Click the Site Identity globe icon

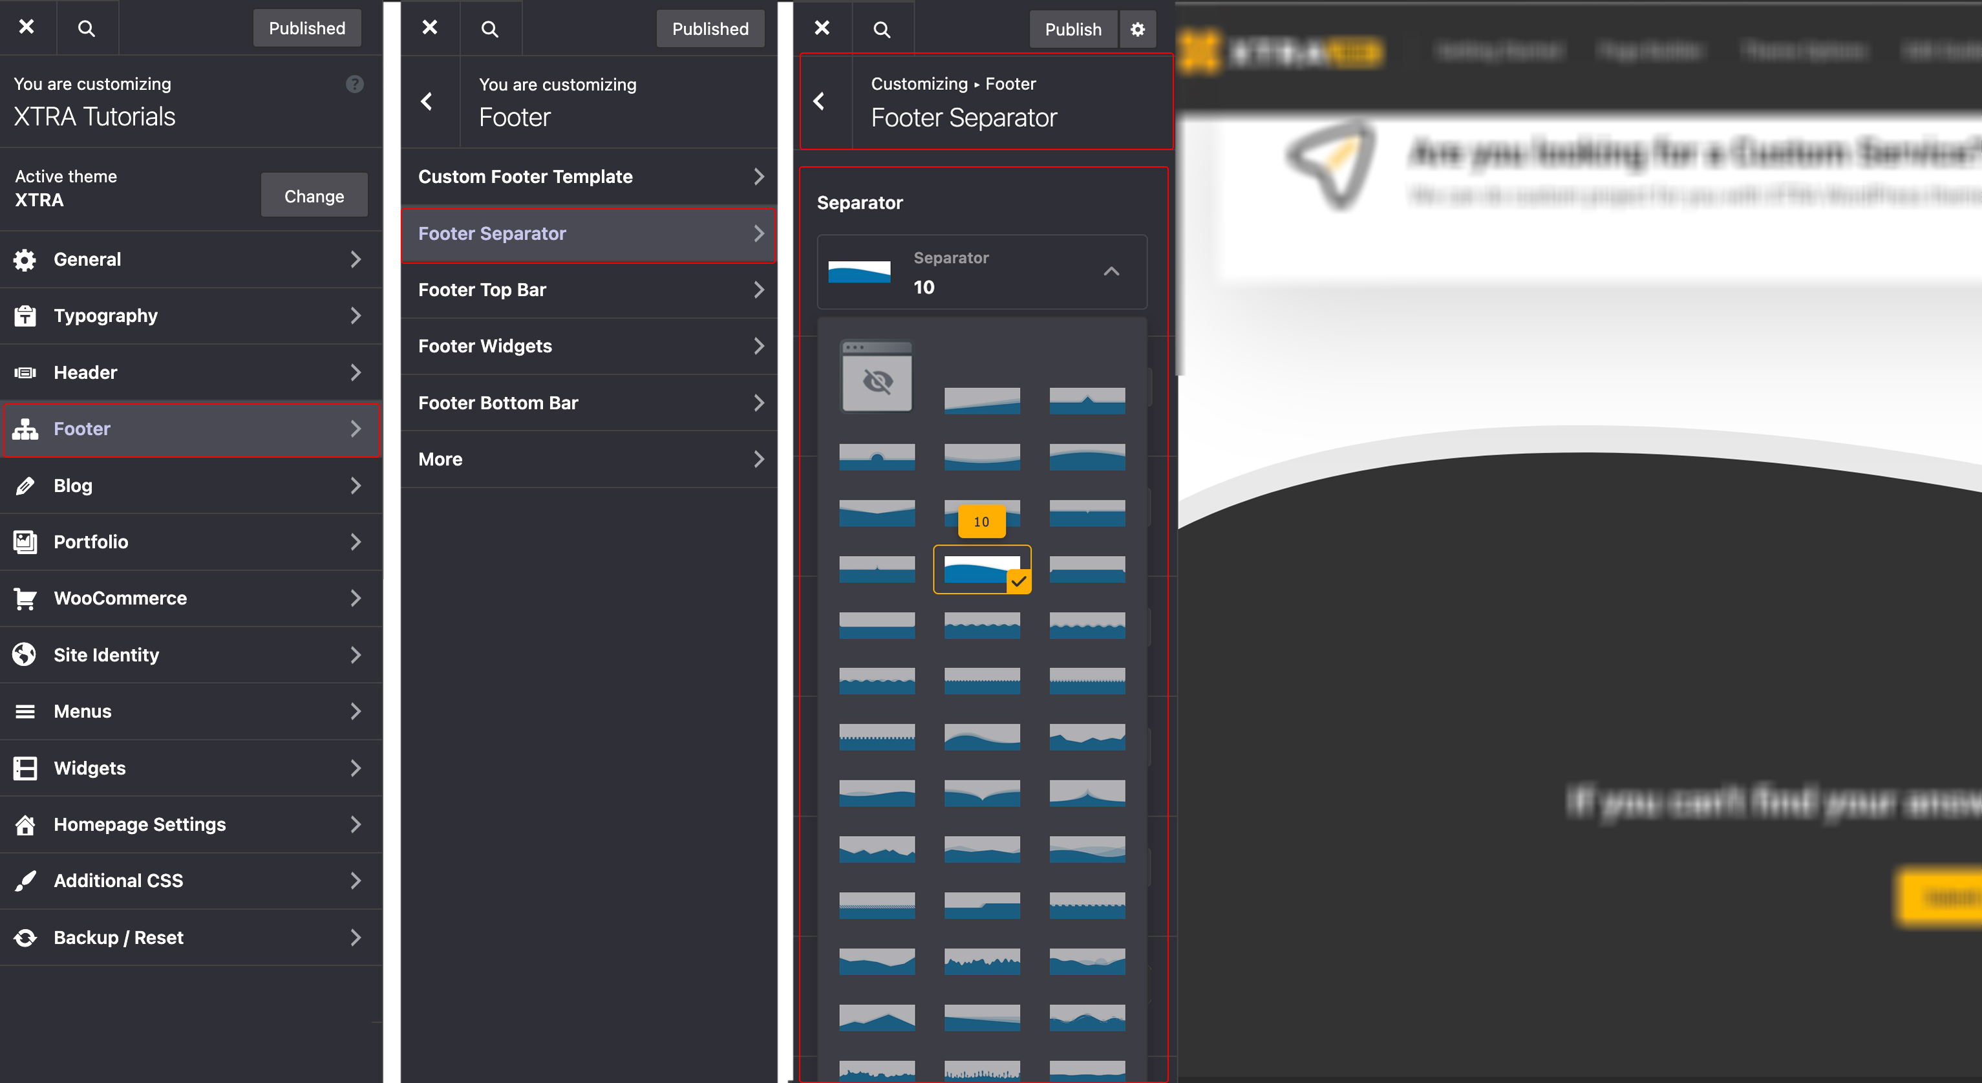coord(25,654)
